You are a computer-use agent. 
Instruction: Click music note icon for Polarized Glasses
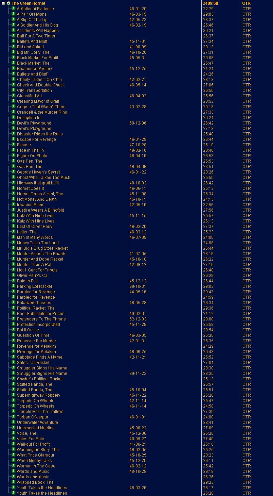point(14,302)
